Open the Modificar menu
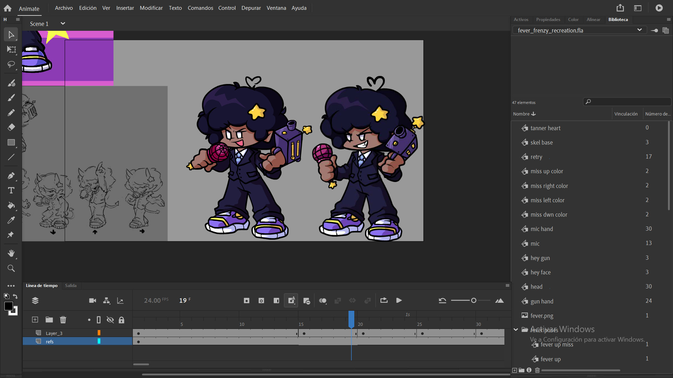673x378 pixels. [151, 8]
